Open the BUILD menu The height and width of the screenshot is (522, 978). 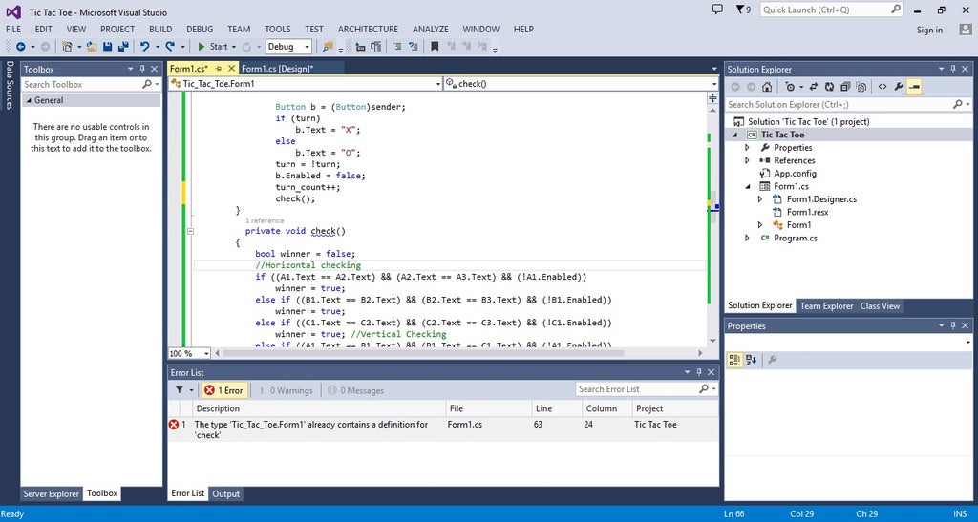point(160,30)
